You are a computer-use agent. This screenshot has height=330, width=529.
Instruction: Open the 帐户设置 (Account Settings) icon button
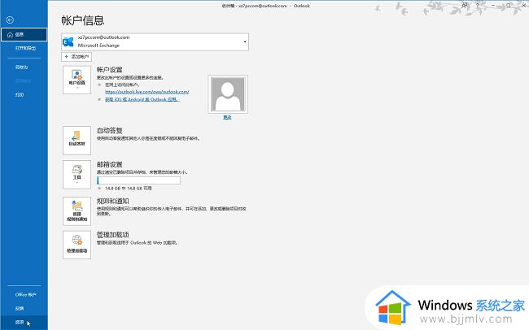pyautogui.click(x=77, y=80)
